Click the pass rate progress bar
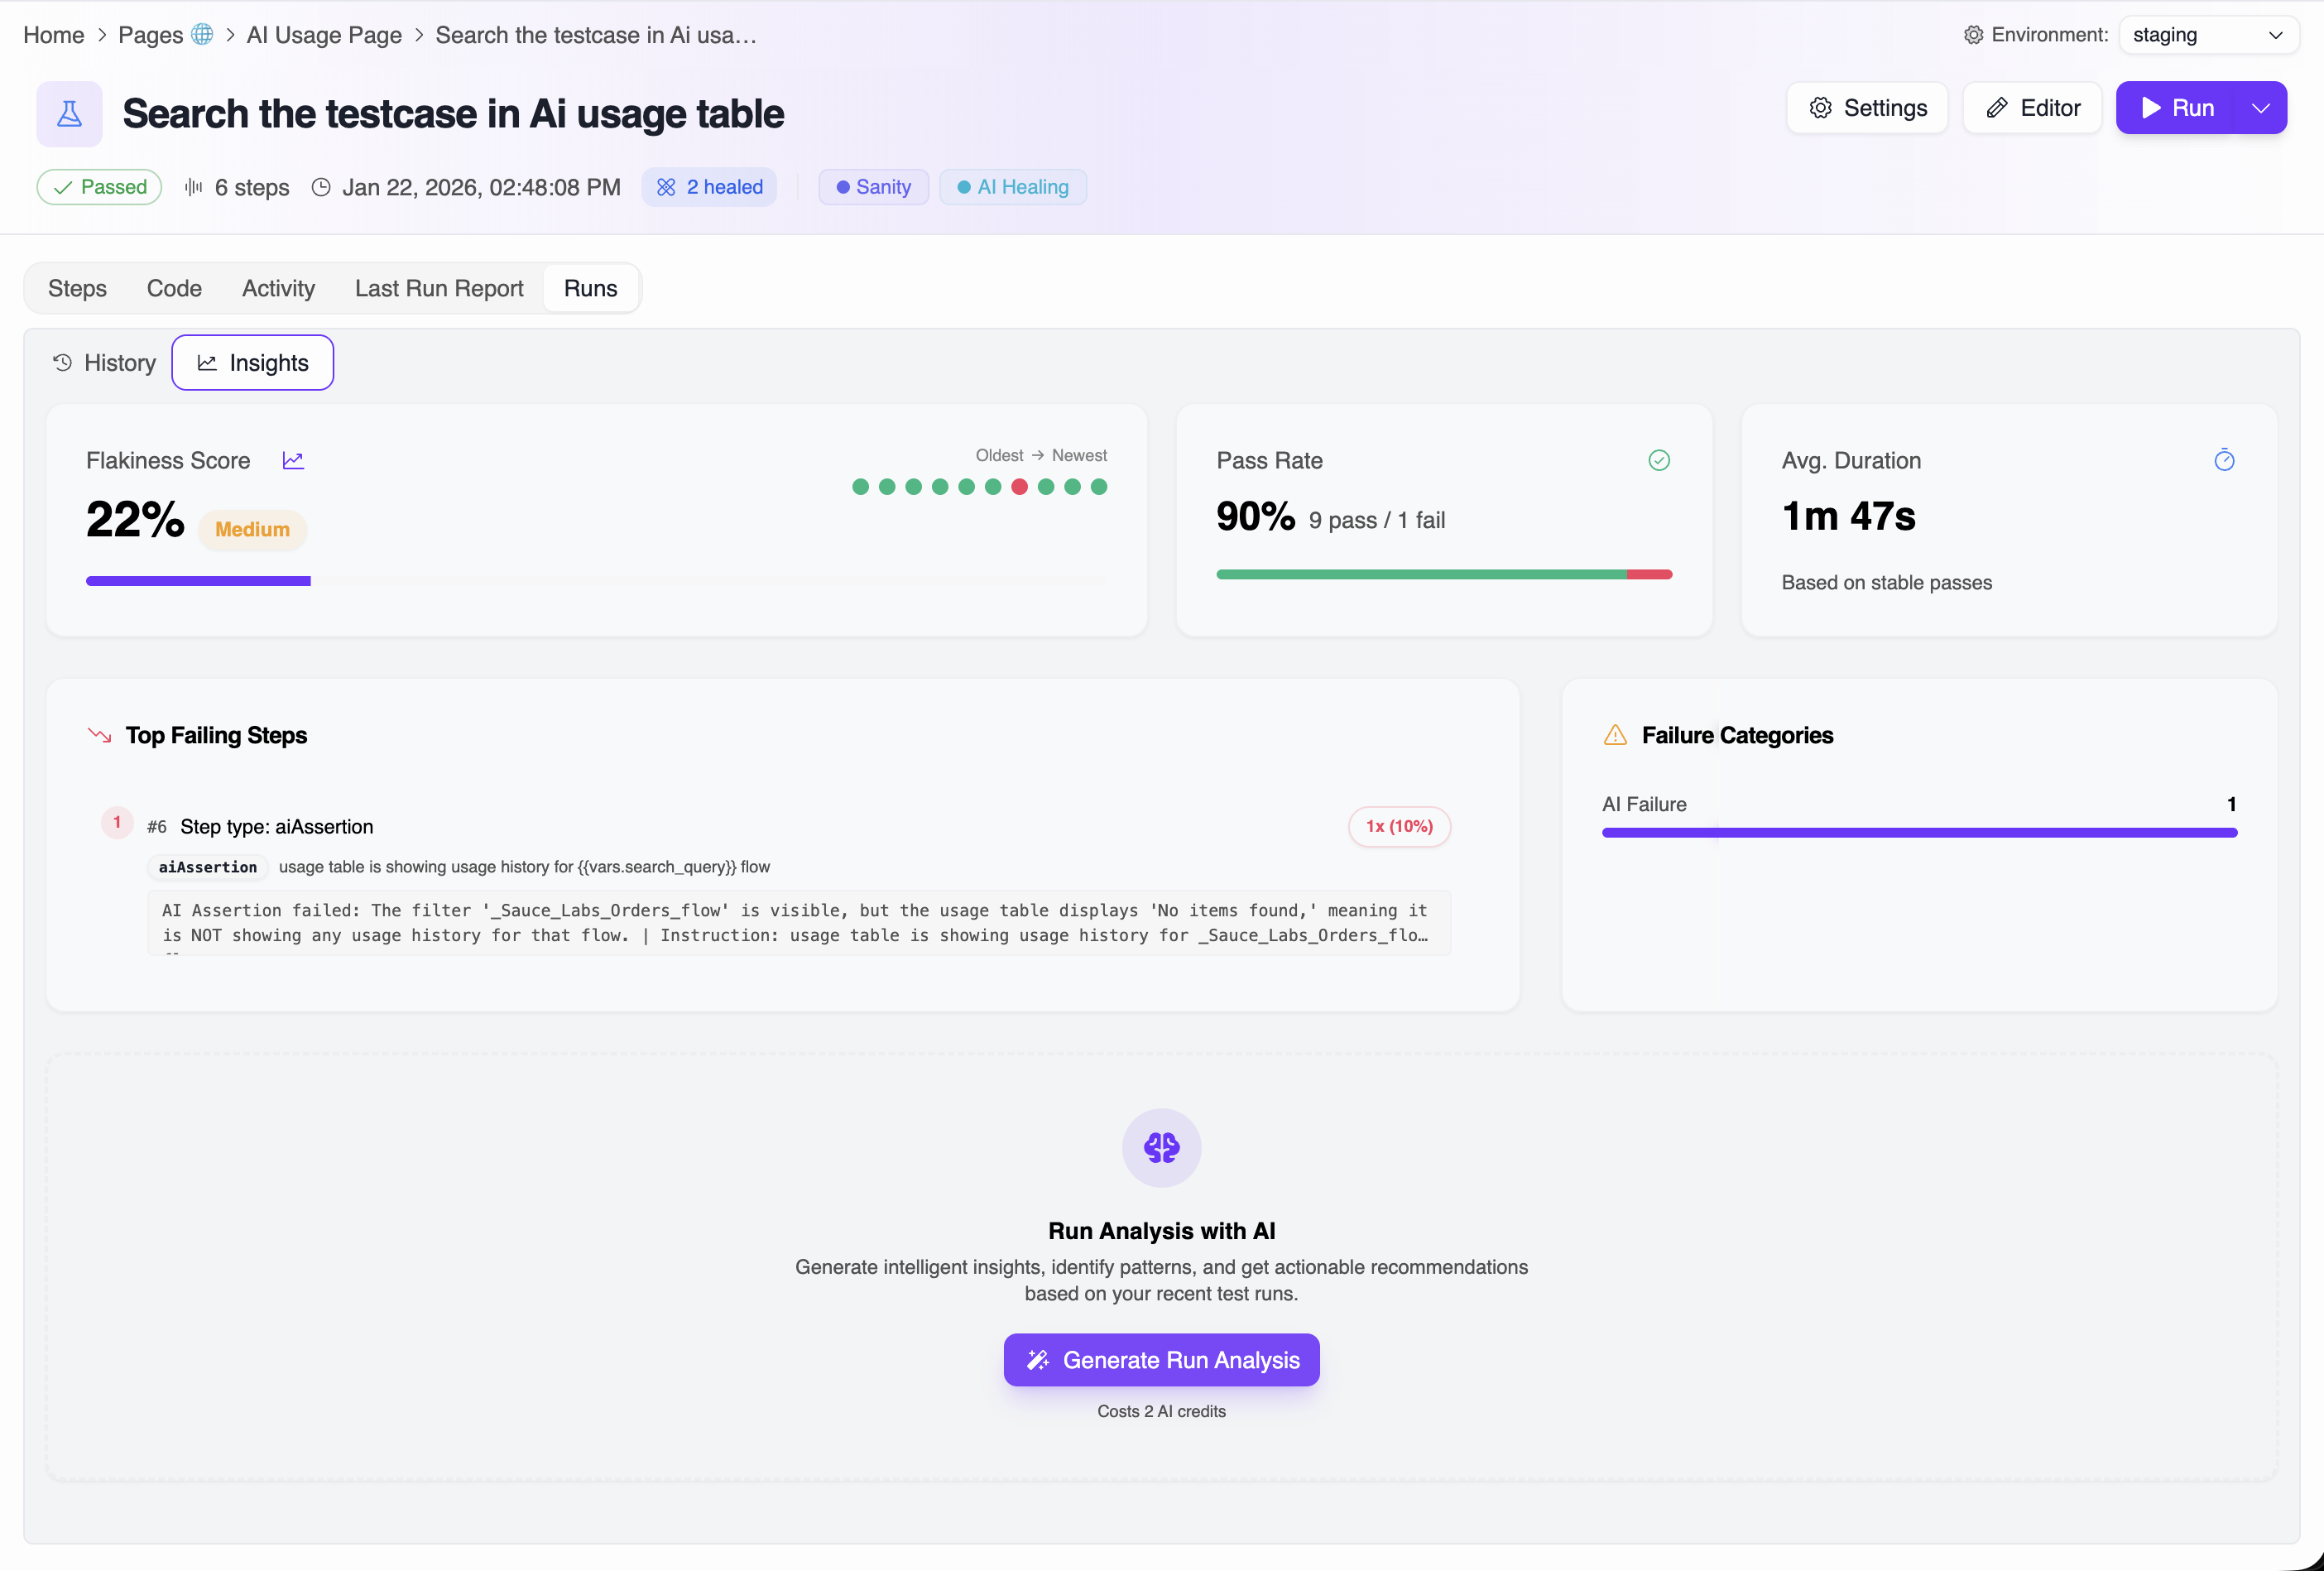This screenshot has width=2324, height=1571. coord(1443,574)
